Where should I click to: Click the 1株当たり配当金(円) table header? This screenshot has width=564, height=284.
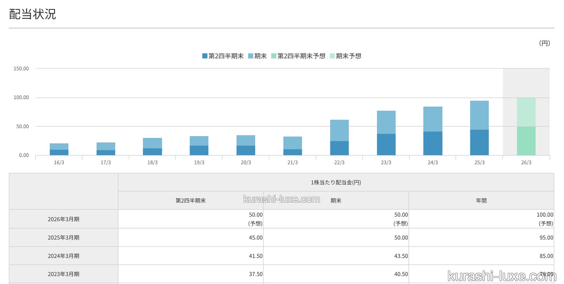coord(337,182)
